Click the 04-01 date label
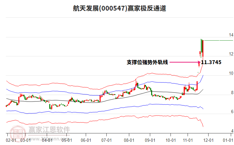 coord(47,140)
